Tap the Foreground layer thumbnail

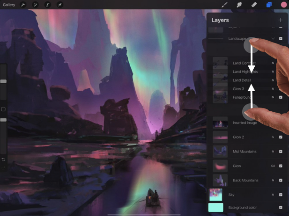220,97
